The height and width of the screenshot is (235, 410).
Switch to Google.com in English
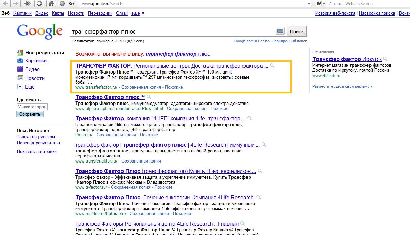pos(252,41)
